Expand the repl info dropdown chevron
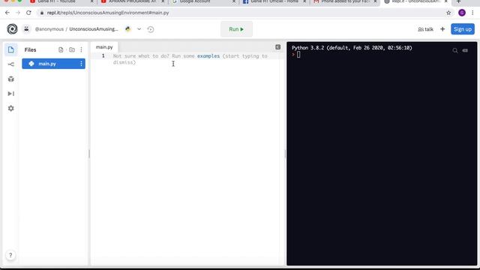480x270 pixels. tap(139, 29)
